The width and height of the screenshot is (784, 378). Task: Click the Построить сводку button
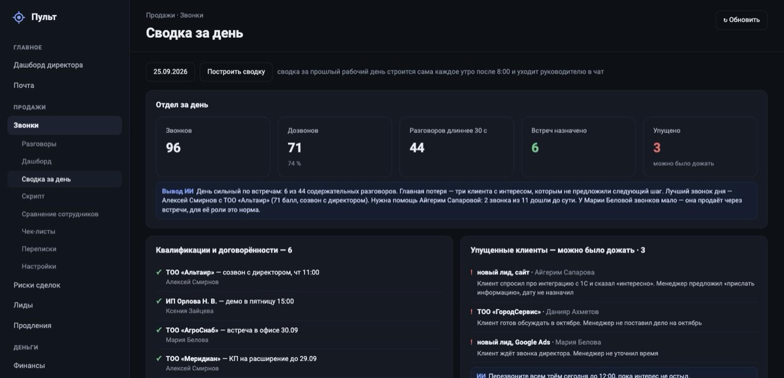(236, 72)
